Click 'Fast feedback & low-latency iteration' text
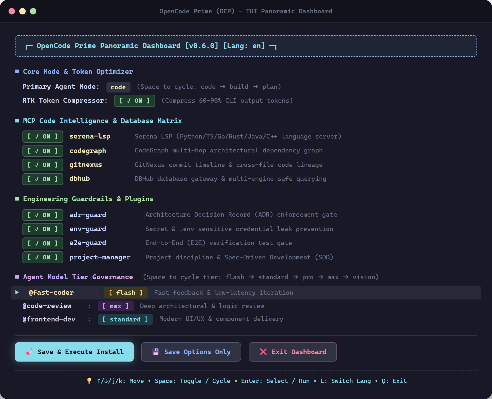 224,293
